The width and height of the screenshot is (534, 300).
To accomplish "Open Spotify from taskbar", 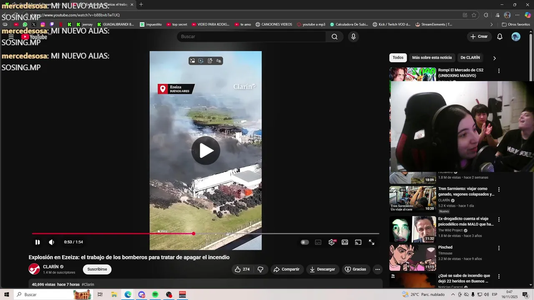I will click(x=155, y=295).
